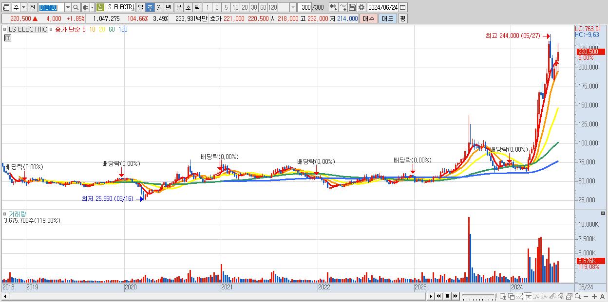The height and width of the screenshot is (302, 608).
Task: Select the 10 interval button
Action: tap(235, 7)
